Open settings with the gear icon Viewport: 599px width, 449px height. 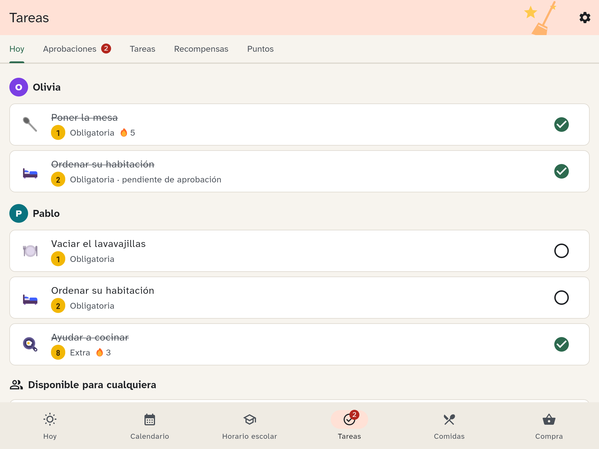[x=585, y=18]
